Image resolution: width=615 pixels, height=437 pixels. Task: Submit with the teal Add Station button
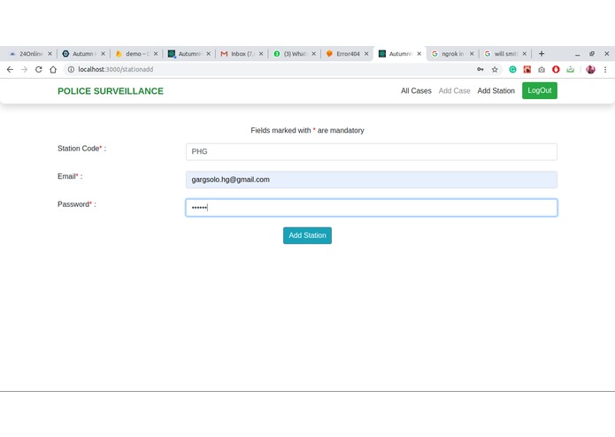click(307, 235)
